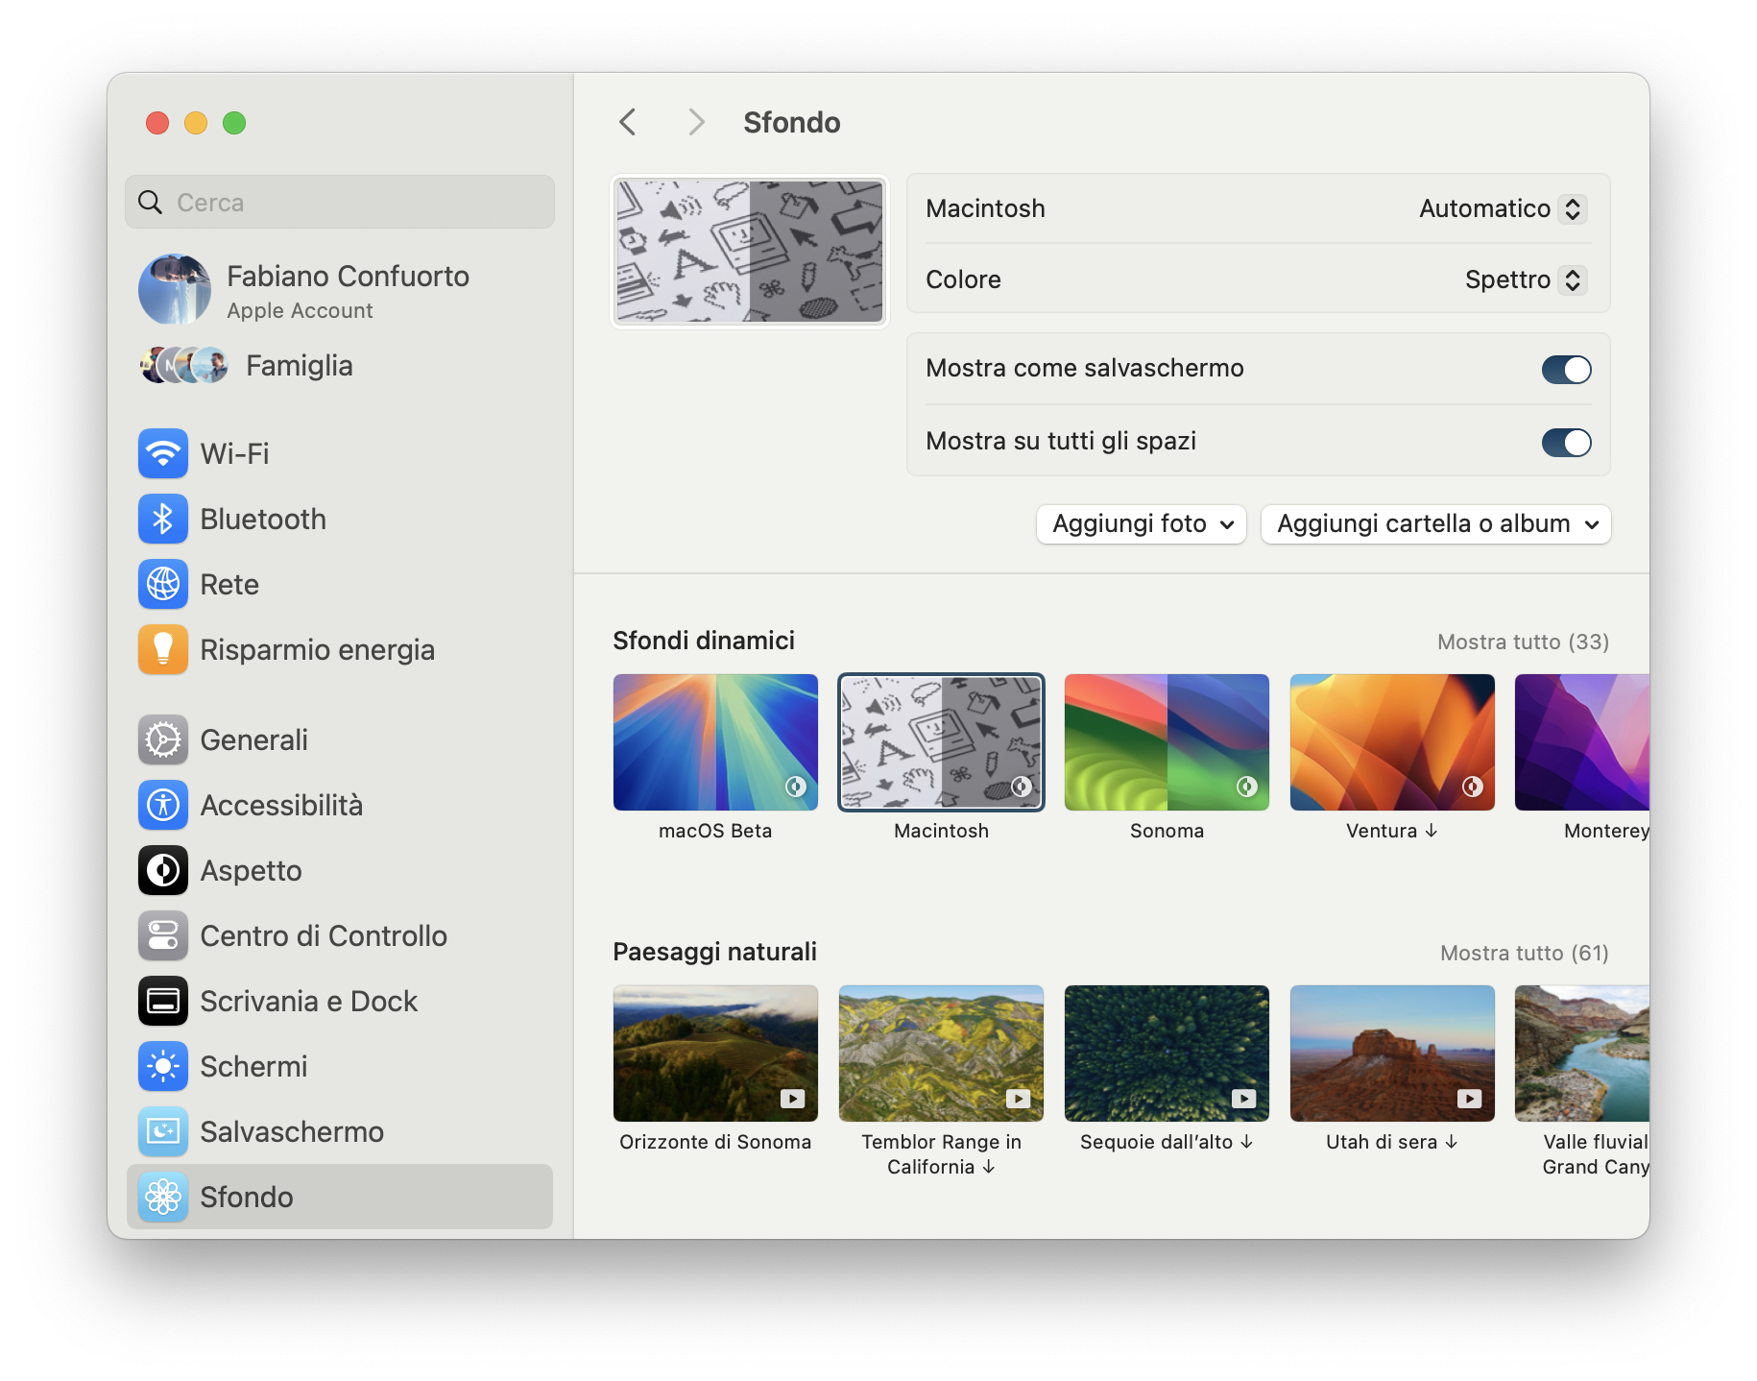Viewport: 1757px width, 1381px height.
Task: Open Wi-Fi settings icon in sidebar
Action: (x=163, y=453)
